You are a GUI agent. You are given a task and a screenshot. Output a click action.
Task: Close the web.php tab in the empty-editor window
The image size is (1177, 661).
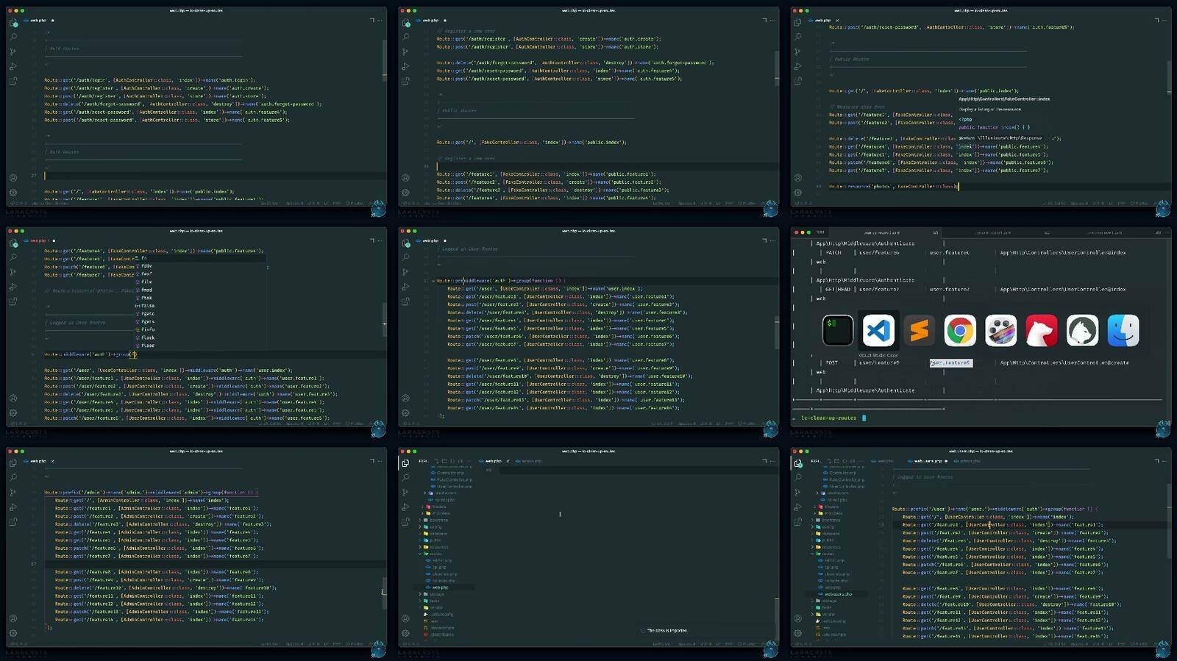coord(508,461)
